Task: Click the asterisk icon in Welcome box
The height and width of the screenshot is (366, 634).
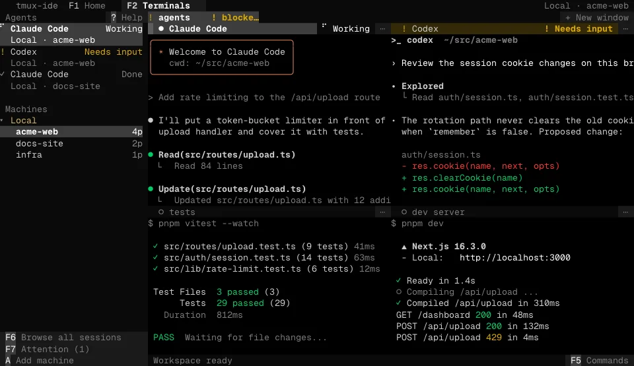Action: tap(161, 51)
